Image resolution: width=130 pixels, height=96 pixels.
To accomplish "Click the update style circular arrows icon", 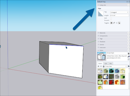I will [128, 59].
